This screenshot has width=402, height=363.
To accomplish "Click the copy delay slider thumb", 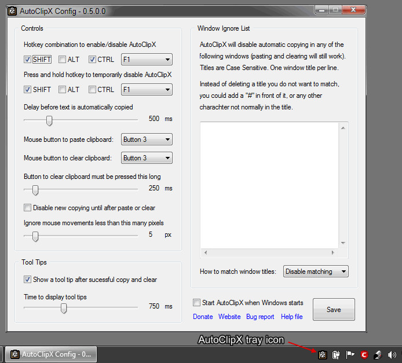I will pos(49,120).
